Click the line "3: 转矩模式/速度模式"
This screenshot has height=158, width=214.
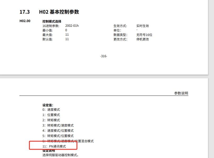[58, 125]
